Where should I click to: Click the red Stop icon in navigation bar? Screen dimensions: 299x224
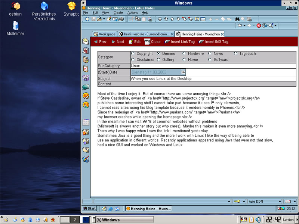tap(259, 25)
